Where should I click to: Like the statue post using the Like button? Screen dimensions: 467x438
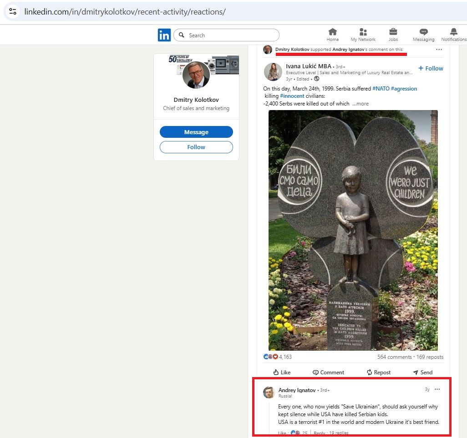[x=281, y=372]
